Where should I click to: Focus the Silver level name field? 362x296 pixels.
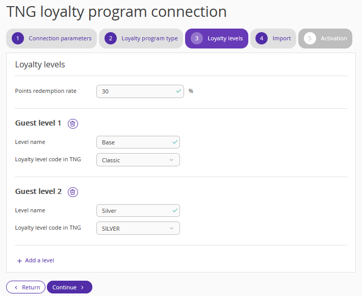[138, 210]
